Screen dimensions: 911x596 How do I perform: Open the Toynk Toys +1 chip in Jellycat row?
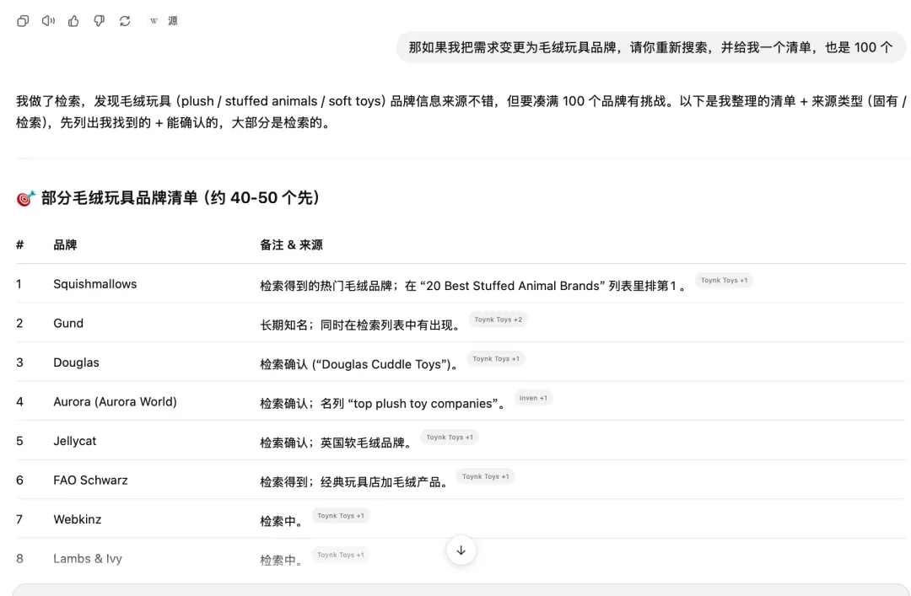click(x=450, y=438)
